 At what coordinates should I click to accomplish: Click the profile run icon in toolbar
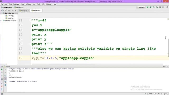pyautogui.click(x=157, y=7)
